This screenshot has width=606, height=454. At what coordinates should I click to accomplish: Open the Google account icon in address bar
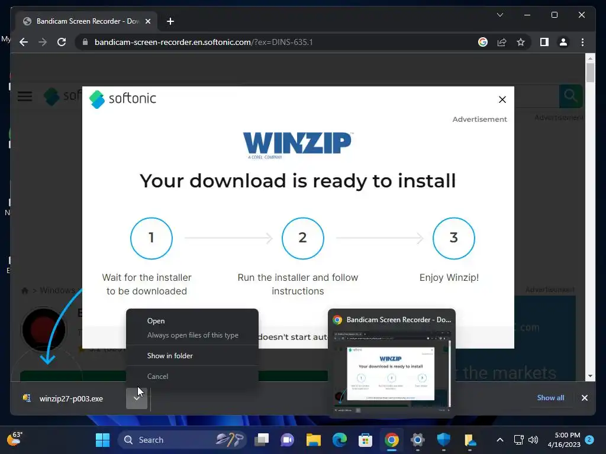point(483,42)
